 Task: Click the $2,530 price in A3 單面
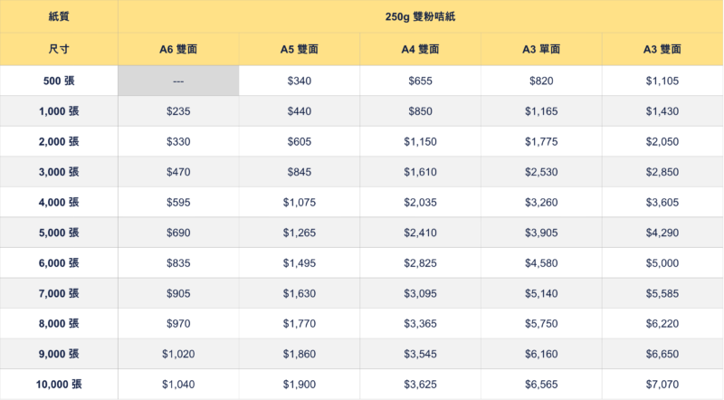click(541, 172)
